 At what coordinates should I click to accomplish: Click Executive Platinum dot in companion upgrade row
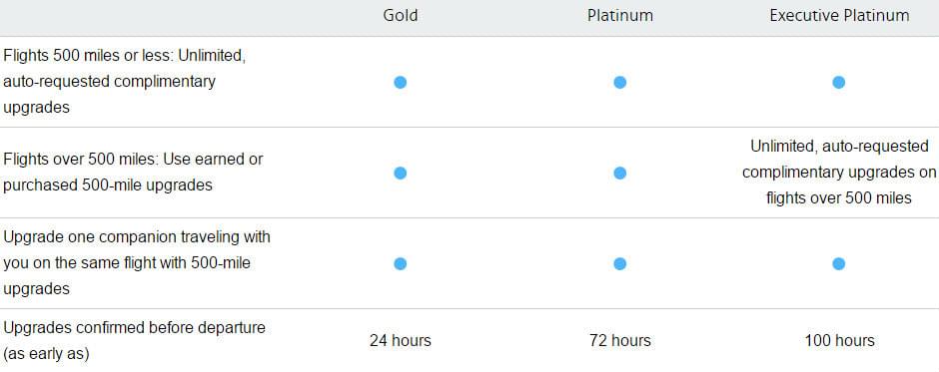(x=838, y=263)
